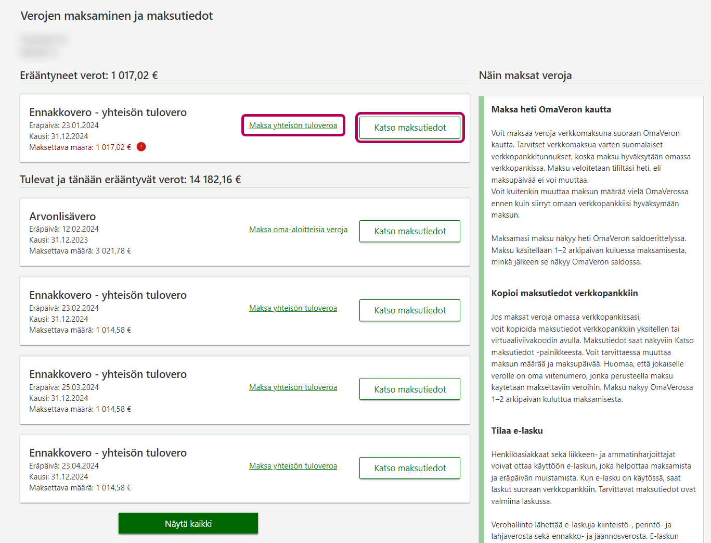The height and width of the screenshot is (543, 711).
Task: Select 'Eräpäivä: 12.02.2024' text
Action: (x=64, y=229)
